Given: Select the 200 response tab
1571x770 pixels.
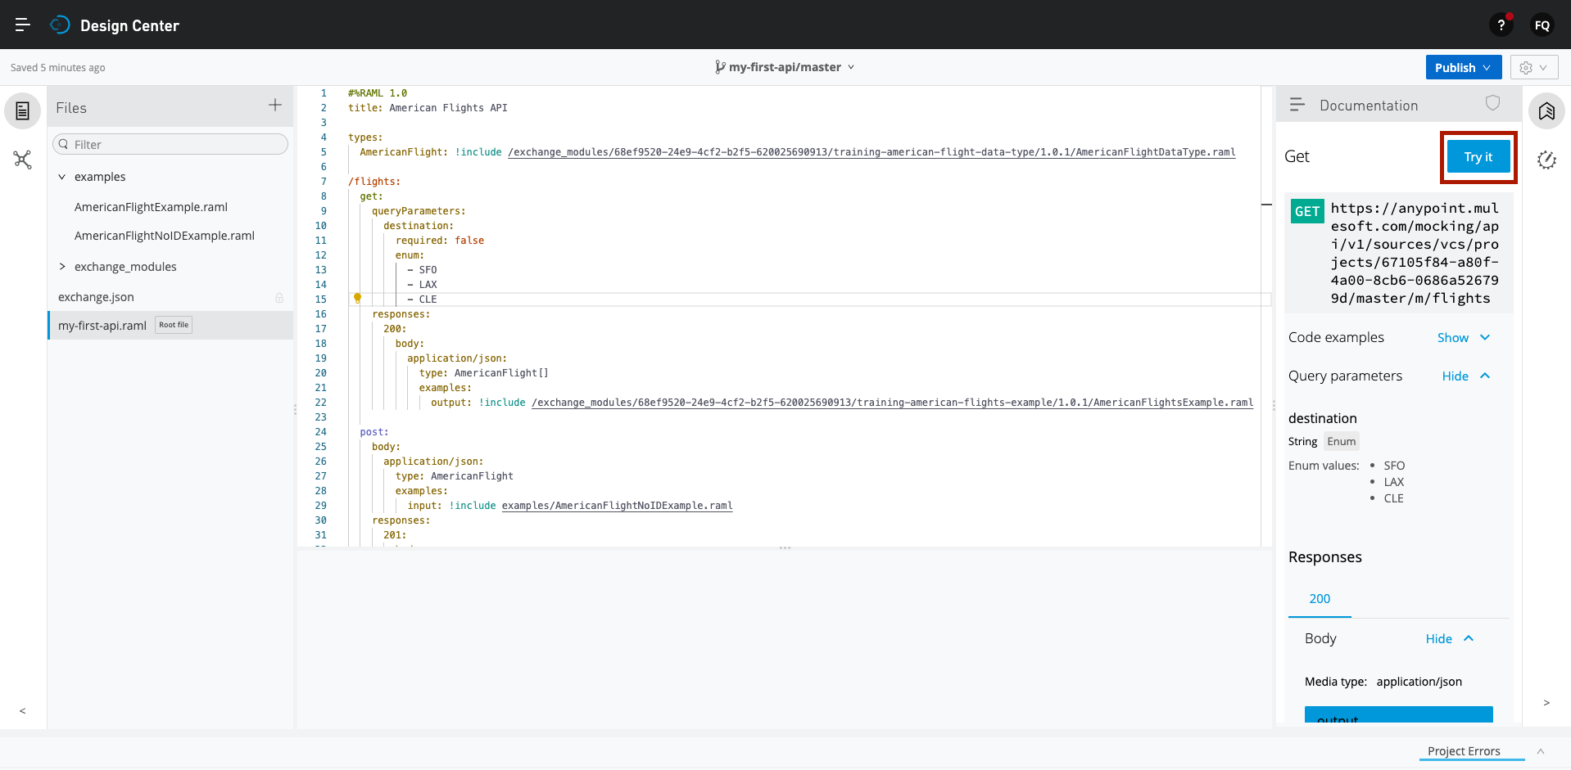Looking at the screenshot, I should tap(1320, 599).
